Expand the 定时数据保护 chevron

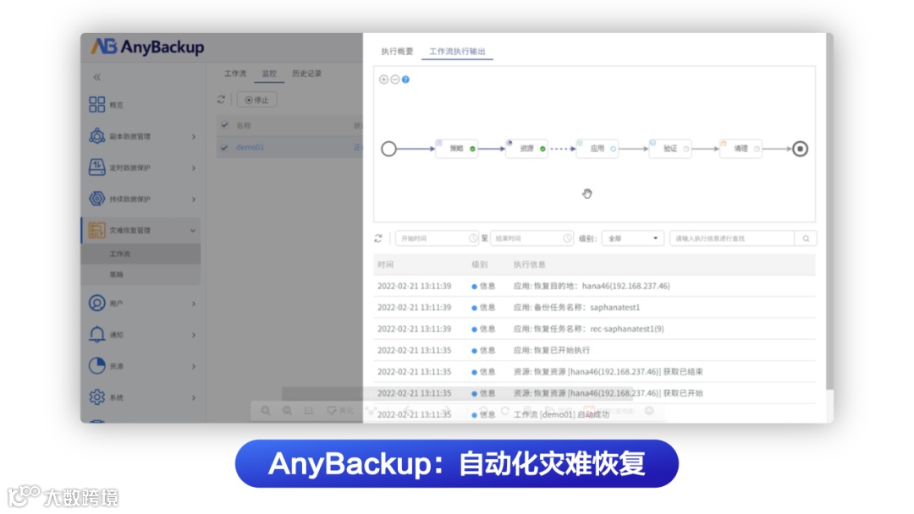pos(194,167)
